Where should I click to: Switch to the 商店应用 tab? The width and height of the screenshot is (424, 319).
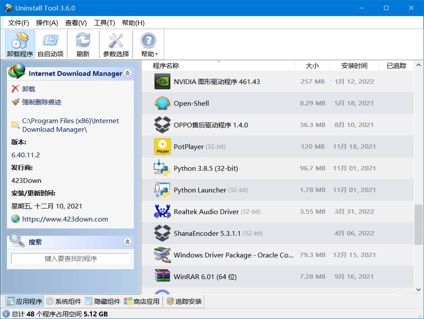pyautogui.click(x=145, y=301)
